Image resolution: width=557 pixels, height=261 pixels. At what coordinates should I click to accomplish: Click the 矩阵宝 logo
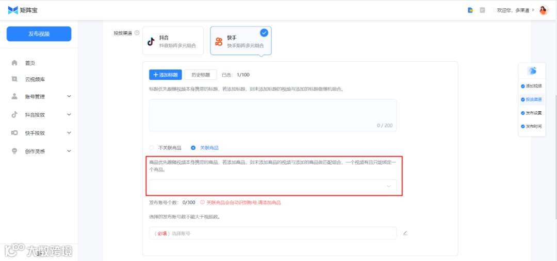tap(23, 10)
